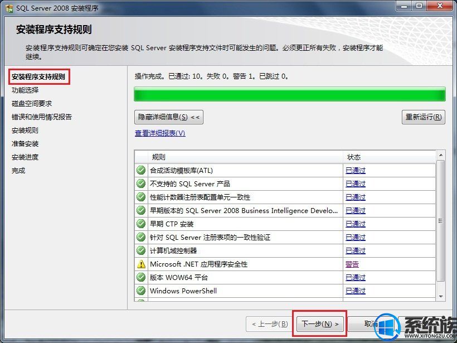Click rule text 早期 CTP 安装
Image resolution: width=457 pixels, height=343 pixels.
pyautogui.click(x=172, y=224)
